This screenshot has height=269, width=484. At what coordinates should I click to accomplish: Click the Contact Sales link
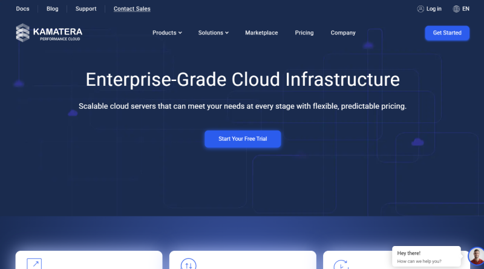(x=132, y=9)
